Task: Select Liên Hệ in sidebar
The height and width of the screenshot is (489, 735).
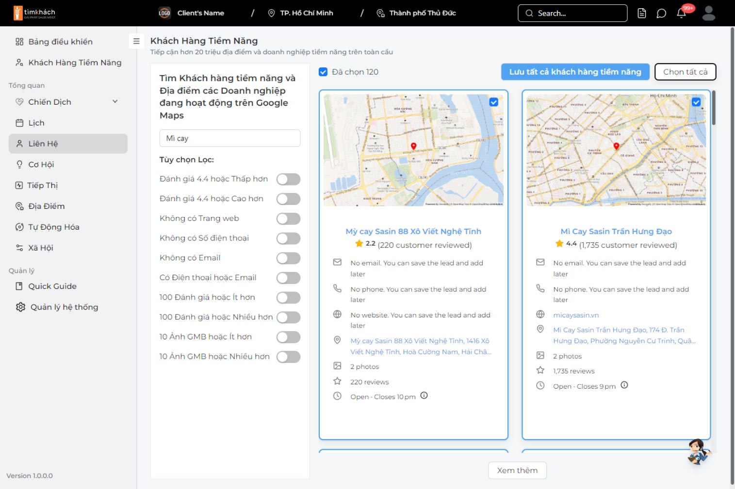Action: 68,143
